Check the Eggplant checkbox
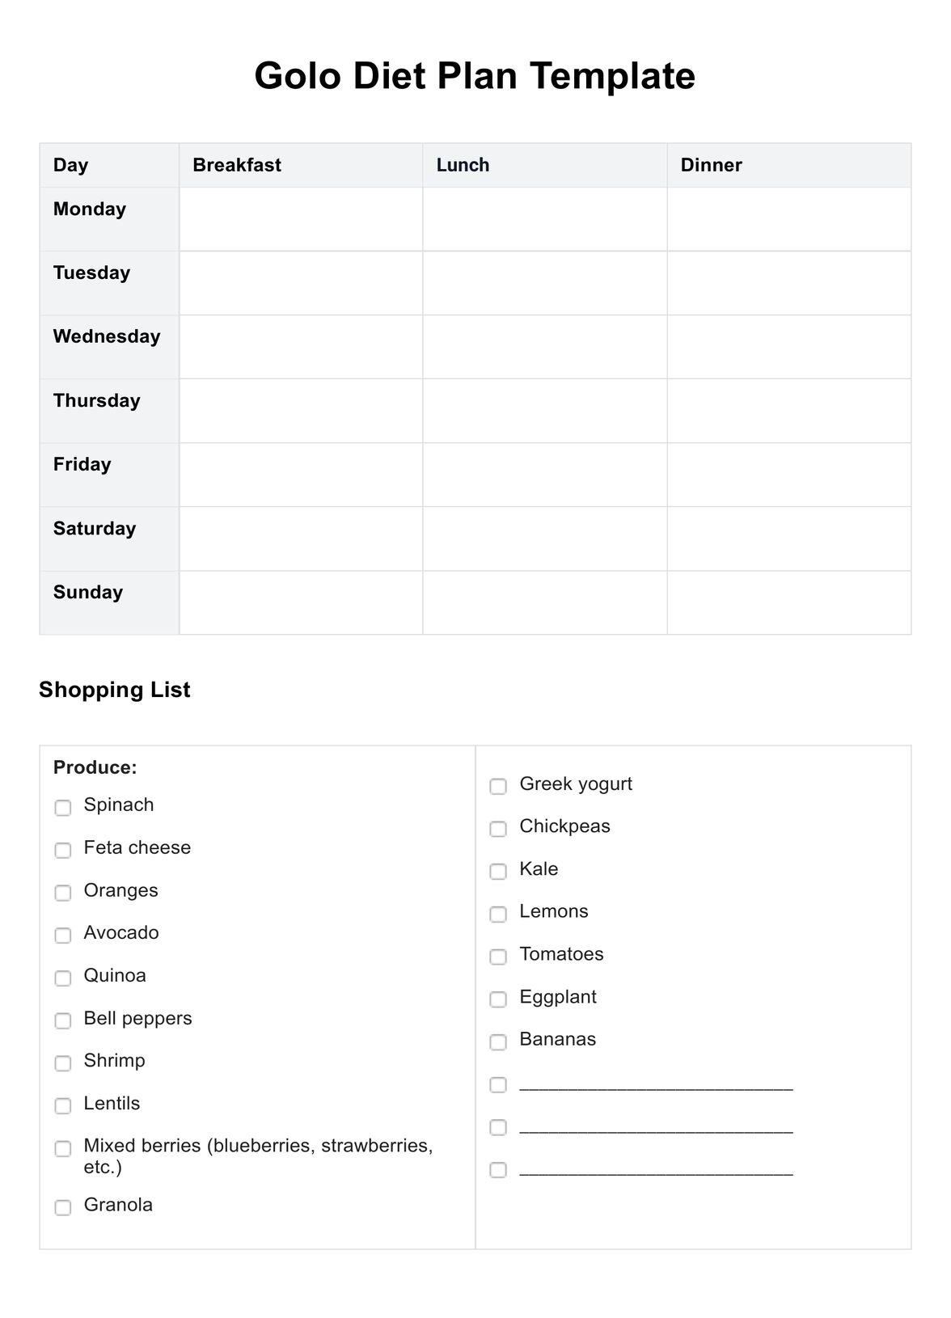Image resolution: width=951 pixels, height=1318 pixels. (498, 999)
